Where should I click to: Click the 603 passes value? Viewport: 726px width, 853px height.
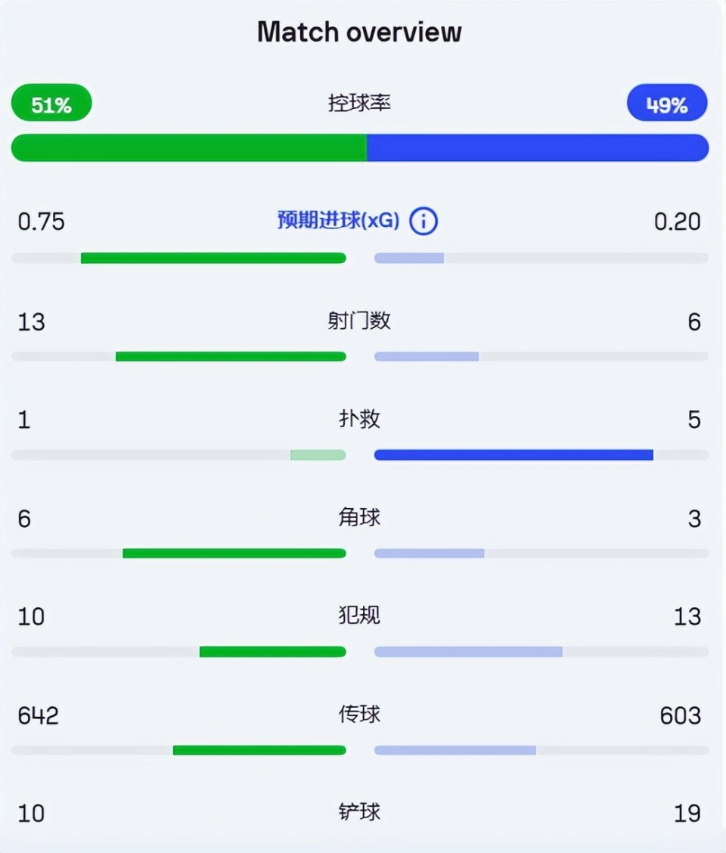(x=681, y=715)
